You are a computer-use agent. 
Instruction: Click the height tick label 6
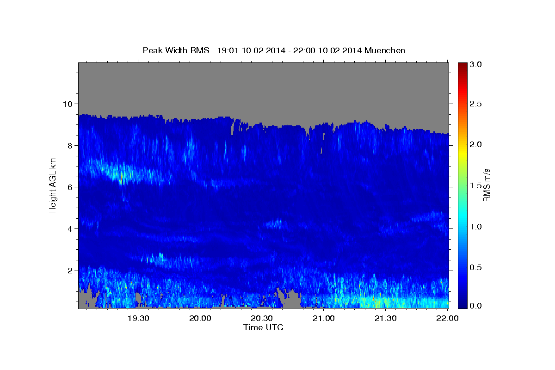(x=71, y=187)
